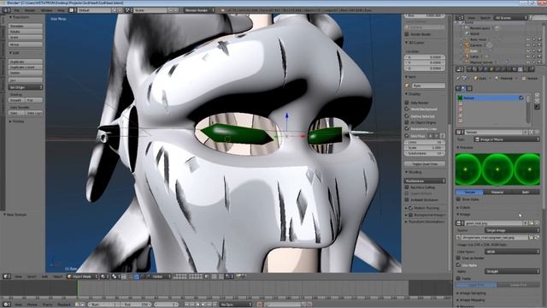
Task: Expand the History panel
Action: [18, 121]
